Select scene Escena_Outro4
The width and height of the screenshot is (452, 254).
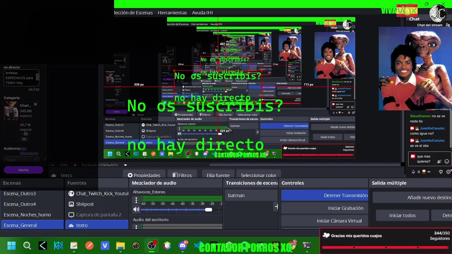click(x=32, y=204)
